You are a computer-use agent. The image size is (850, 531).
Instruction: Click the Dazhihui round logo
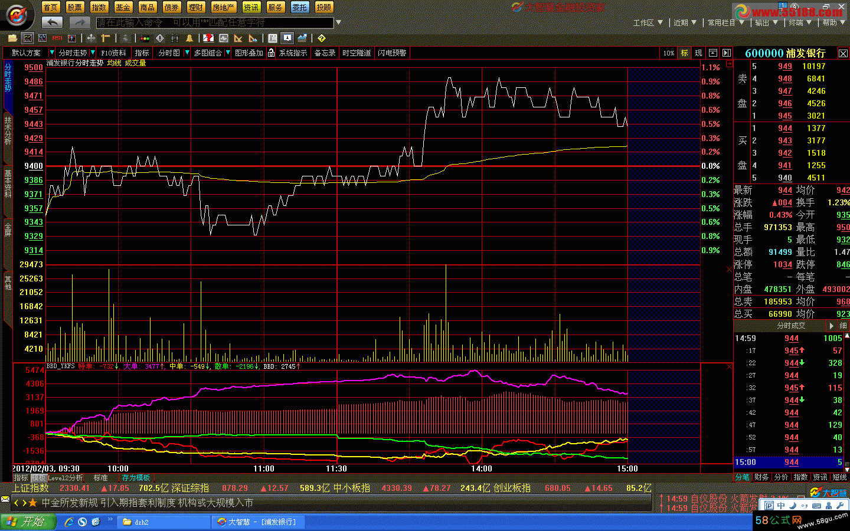point(17,14)
